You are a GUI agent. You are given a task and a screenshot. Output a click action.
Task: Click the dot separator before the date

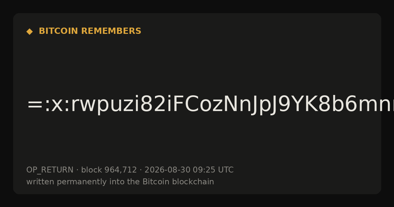pyautogui.click(x=141, y=170)
